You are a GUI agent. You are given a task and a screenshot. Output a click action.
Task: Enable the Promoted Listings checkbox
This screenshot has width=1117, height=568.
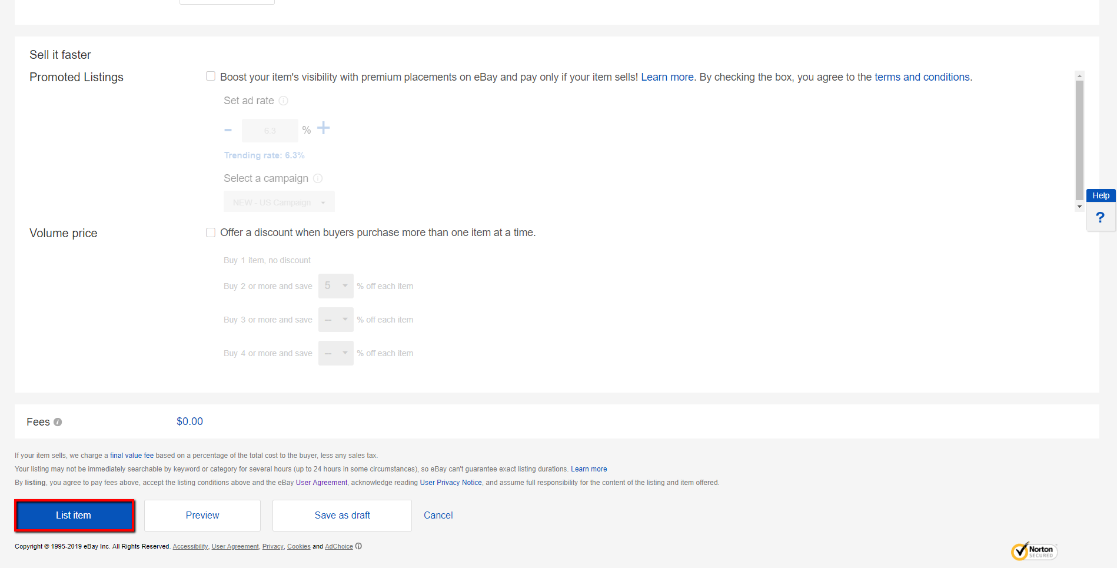coord(211,77)
